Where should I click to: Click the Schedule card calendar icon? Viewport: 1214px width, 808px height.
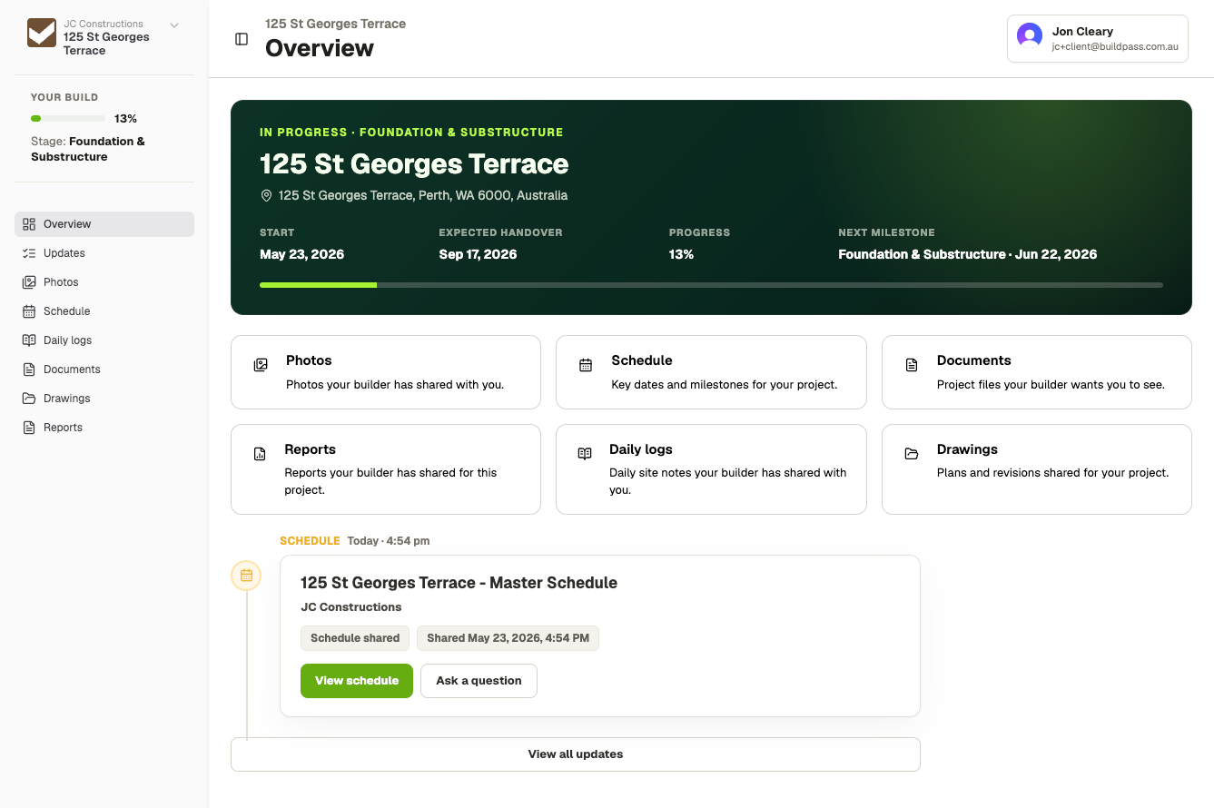click(586, 365)
